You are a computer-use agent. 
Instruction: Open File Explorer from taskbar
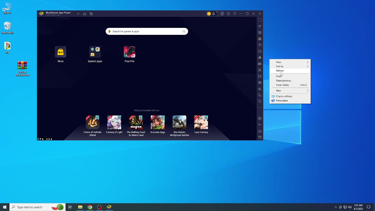coord(80,207)
